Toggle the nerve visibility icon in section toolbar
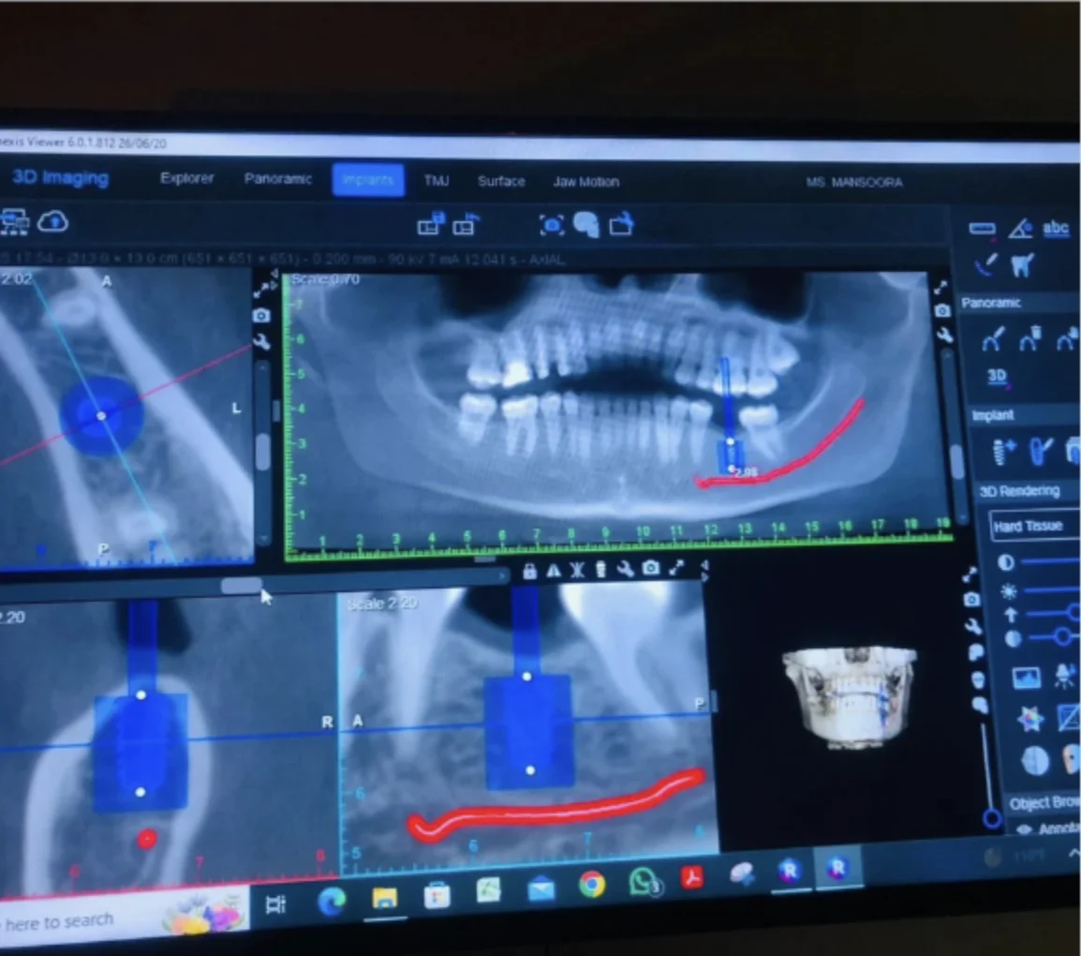Screen dimensions: 1081x956 point(577,570)
